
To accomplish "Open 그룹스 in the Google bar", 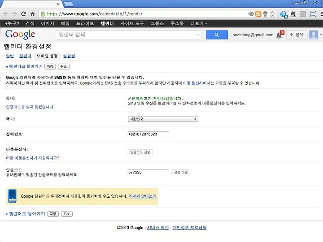I will click(157, 23).
